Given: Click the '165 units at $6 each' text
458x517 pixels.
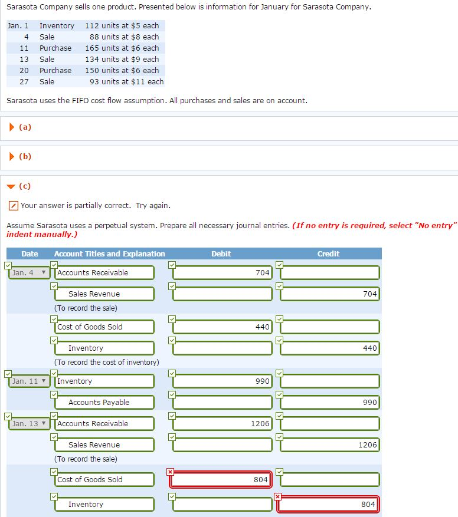Looking at the screenshot, I should click(122, 48).
